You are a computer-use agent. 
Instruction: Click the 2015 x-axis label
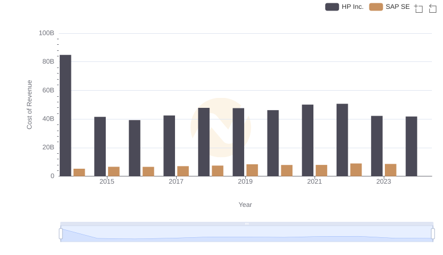(x=107, y=181)
